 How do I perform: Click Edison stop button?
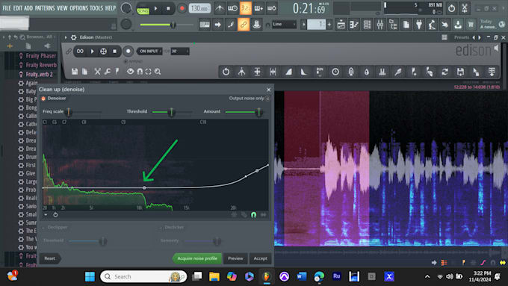[115, 52]
